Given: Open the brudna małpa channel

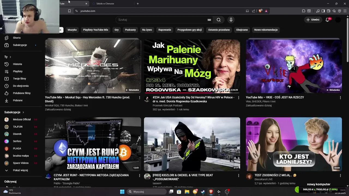Looking at the screenshot, I should click(20, 156).
